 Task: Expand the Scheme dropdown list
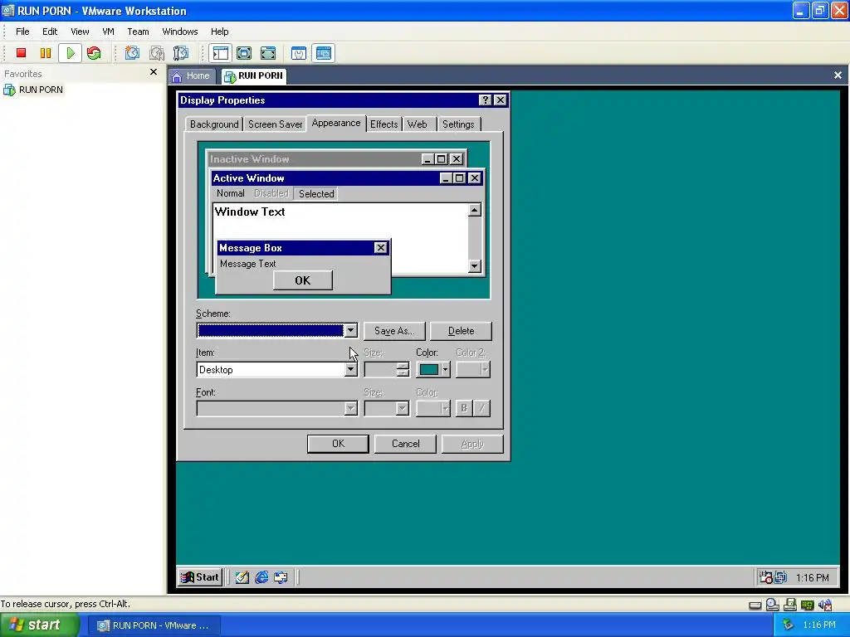351,330
